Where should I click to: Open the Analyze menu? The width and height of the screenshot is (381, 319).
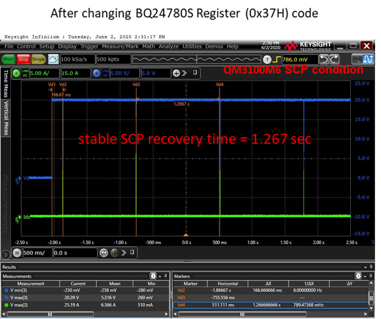point(169,46)
